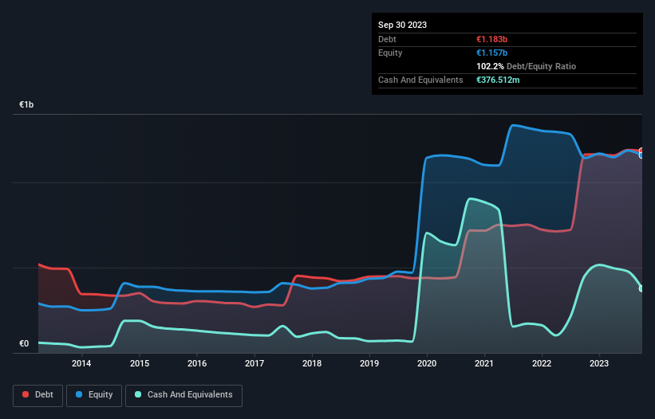Click the €1b y-axis label
Viewport: 655px width, 419px height.
coord(26,104)
